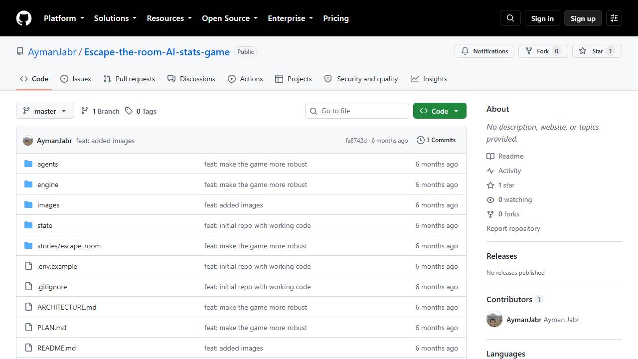Open the Platform dropdown menu
This screenshot has height=359, width=638.
point(64,18)
